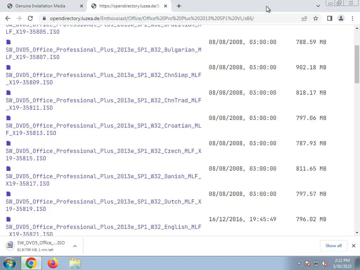Click file icon for ChnSimp ISO

(x=8, y=67)
